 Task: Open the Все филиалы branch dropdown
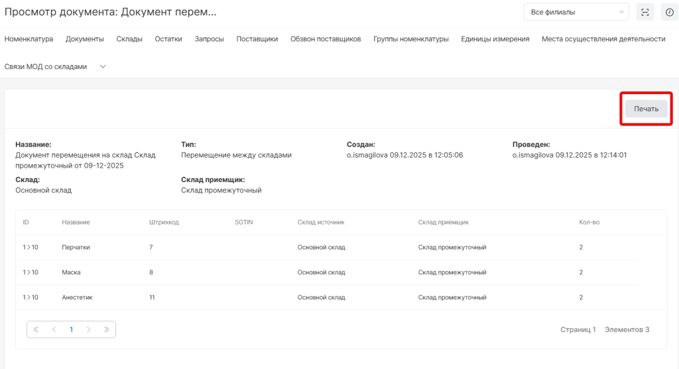tap(576, 13)
